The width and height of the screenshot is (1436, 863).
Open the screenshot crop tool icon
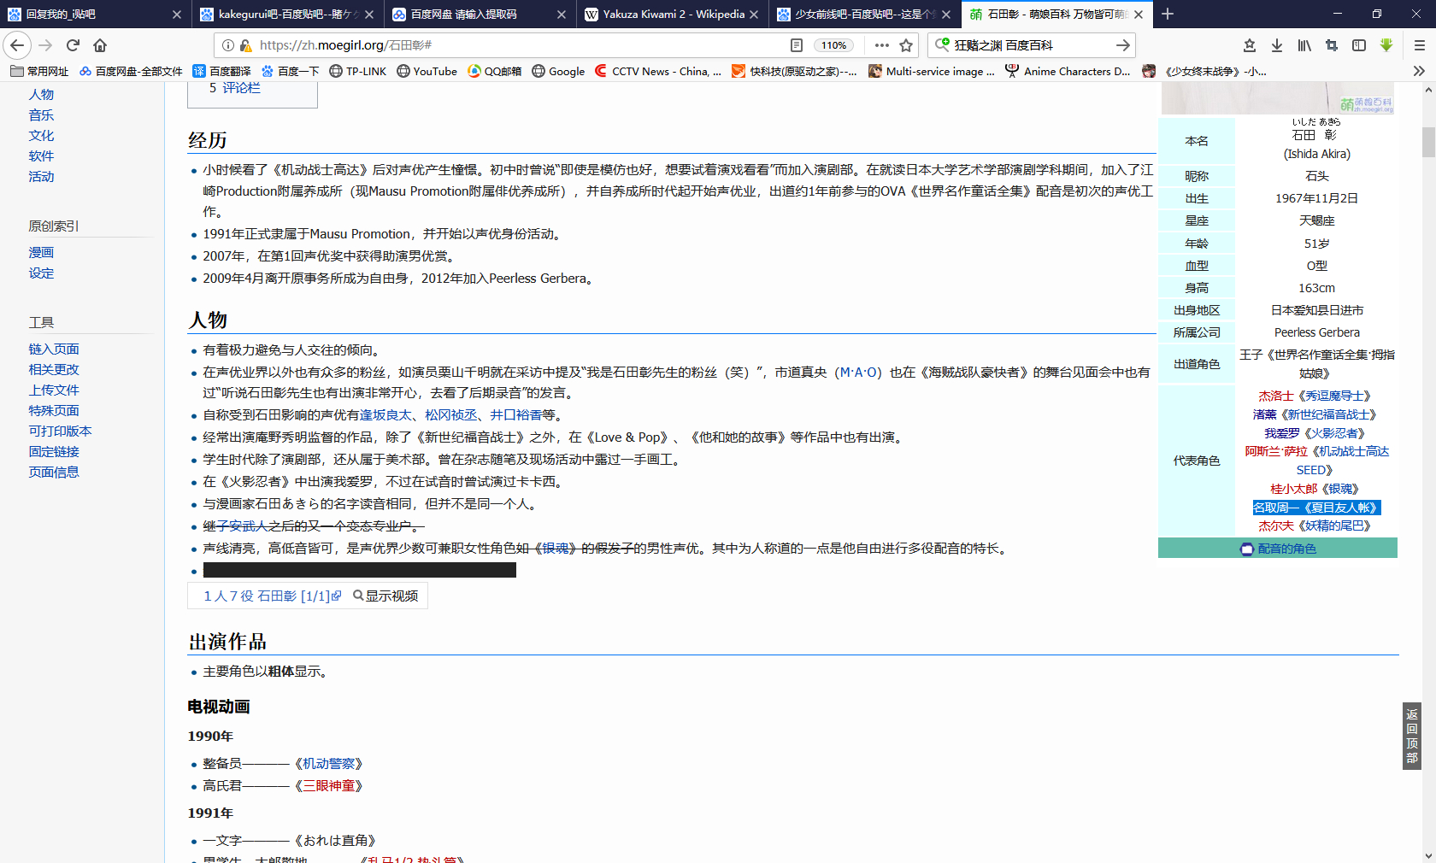pos(1332,45)
